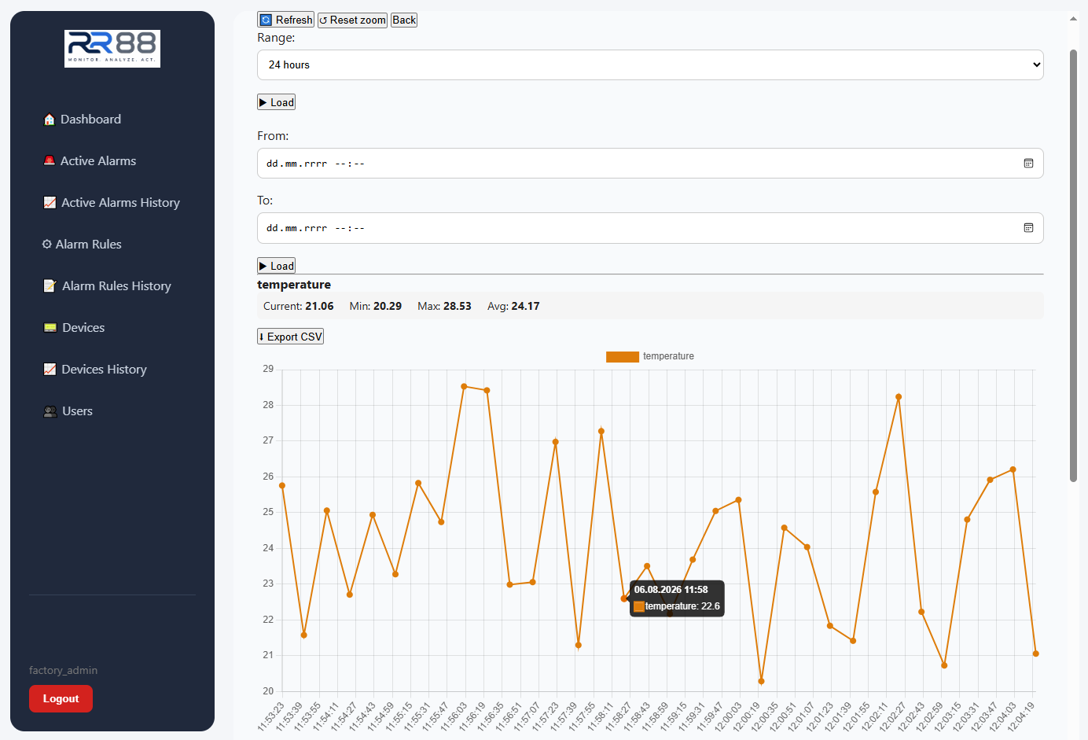Click the Devices icon in sidebar
Image resolution: width=1088 pixels, height=740 pixels.
pos(50,327)
